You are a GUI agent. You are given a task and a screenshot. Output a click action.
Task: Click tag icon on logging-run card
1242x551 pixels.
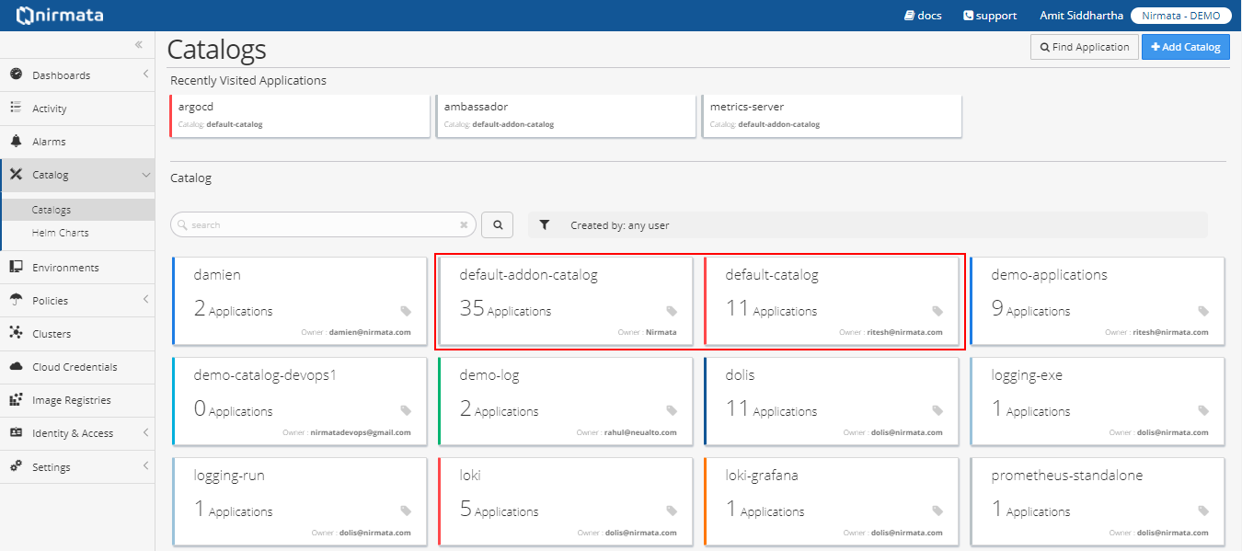tap(406, 511)
